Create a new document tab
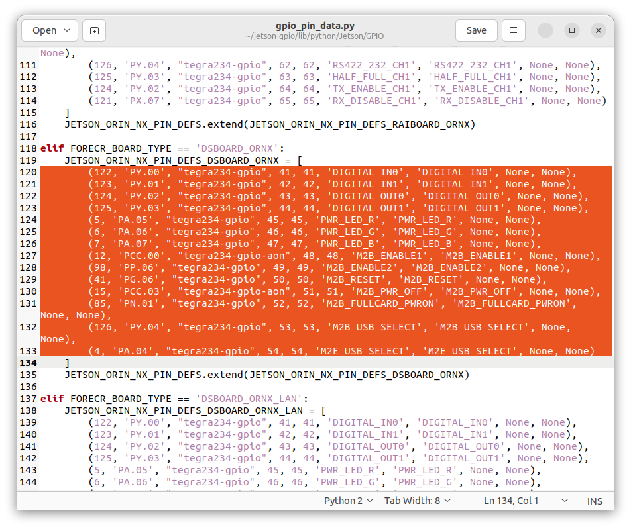The width and height of the screenshot is (631, 529). tap(93, 30)
